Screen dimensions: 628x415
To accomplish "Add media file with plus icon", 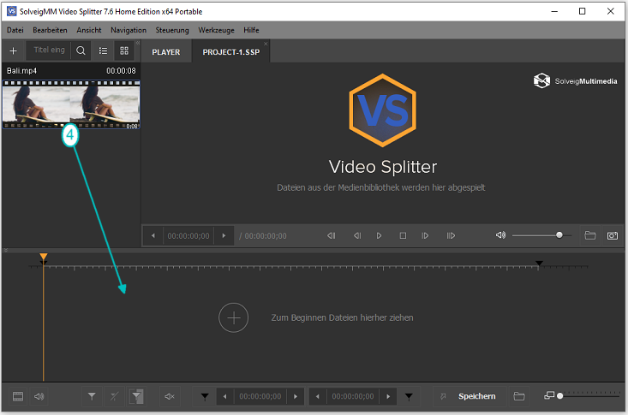I will pos(13,50).
